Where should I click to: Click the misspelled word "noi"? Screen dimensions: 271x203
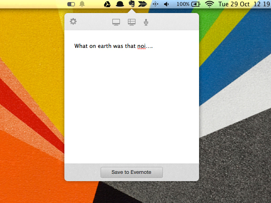click(141, 46)
